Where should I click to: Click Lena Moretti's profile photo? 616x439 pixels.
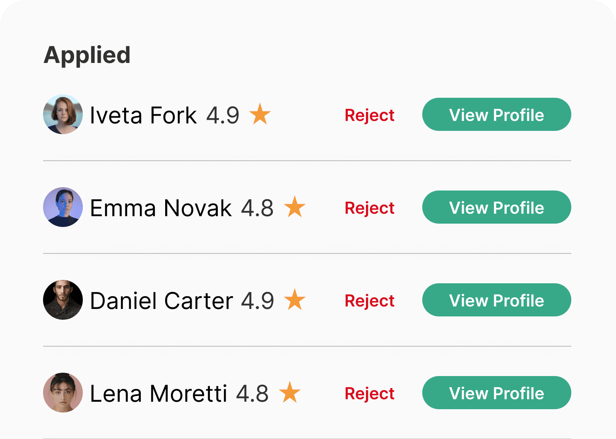click(x=63, y=393)
